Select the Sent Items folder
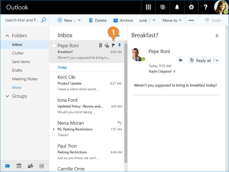229x172 pixels. point(21,62)
